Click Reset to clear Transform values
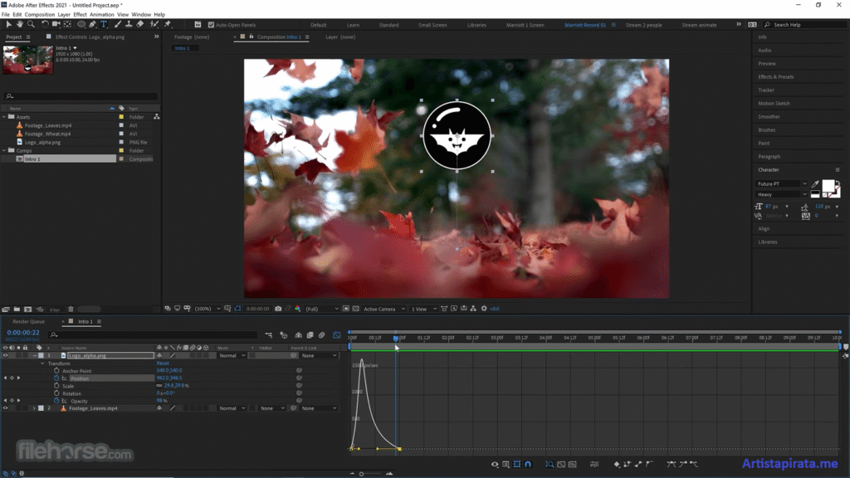850x478 pixels. 164,363
